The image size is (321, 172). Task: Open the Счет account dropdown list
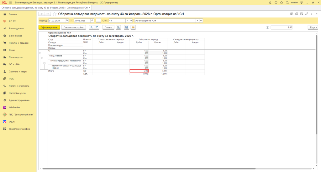click(127, 21)
